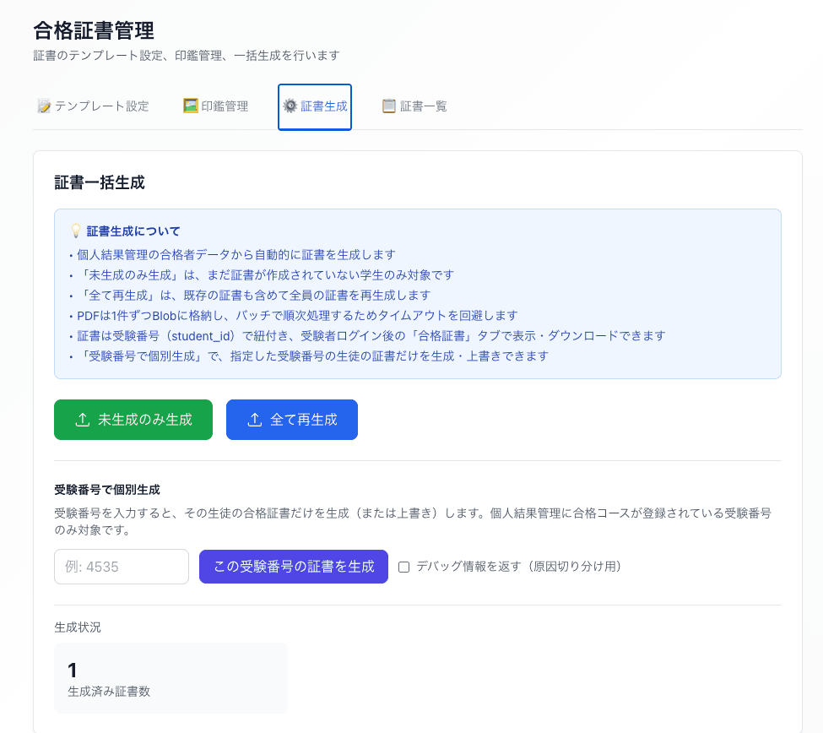Click the upload icon inside 未生成のみ生成 button

84,419
